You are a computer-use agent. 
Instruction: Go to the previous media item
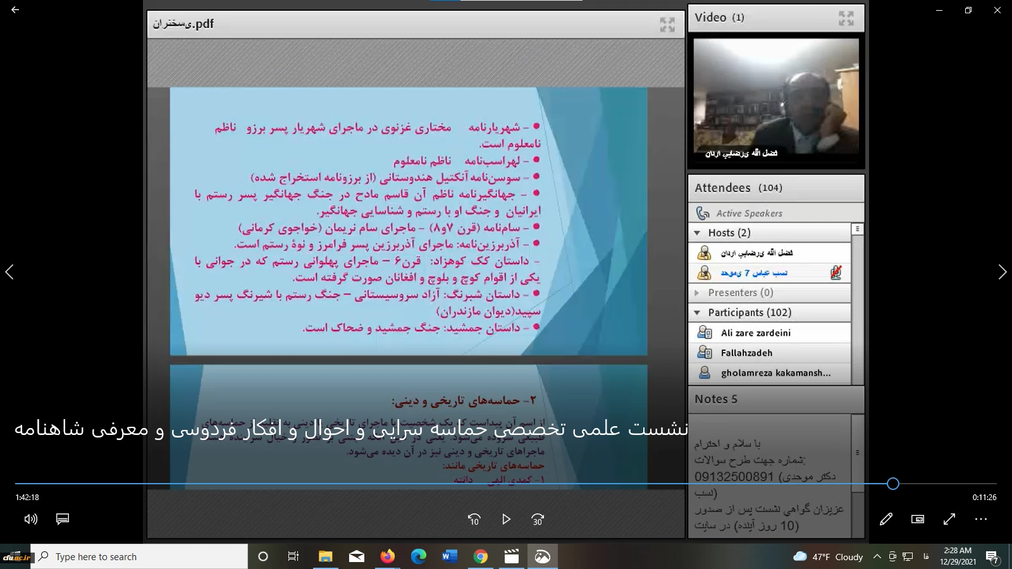point(9,272)
